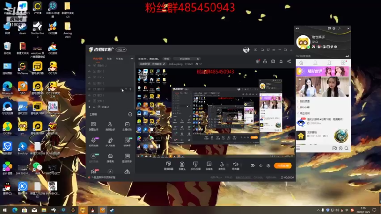Select the 窗口 2 source row
The height and width of the screenshot is (214, 381).
(110, 89)
